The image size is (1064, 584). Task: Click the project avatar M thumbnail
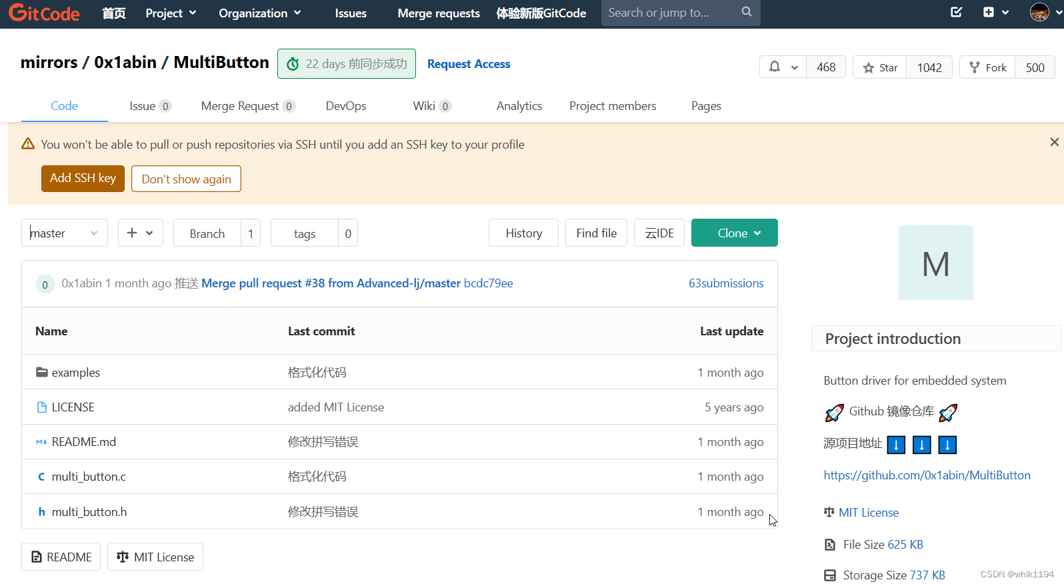pyautogui.click(x=935, y=263)
